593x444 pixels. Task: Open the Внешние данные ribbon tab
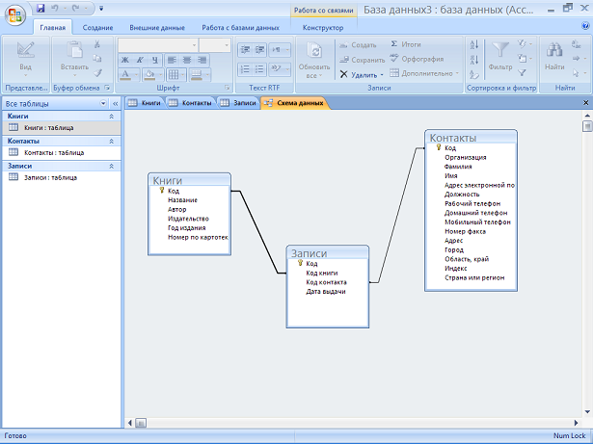click(x=157, y=28)
